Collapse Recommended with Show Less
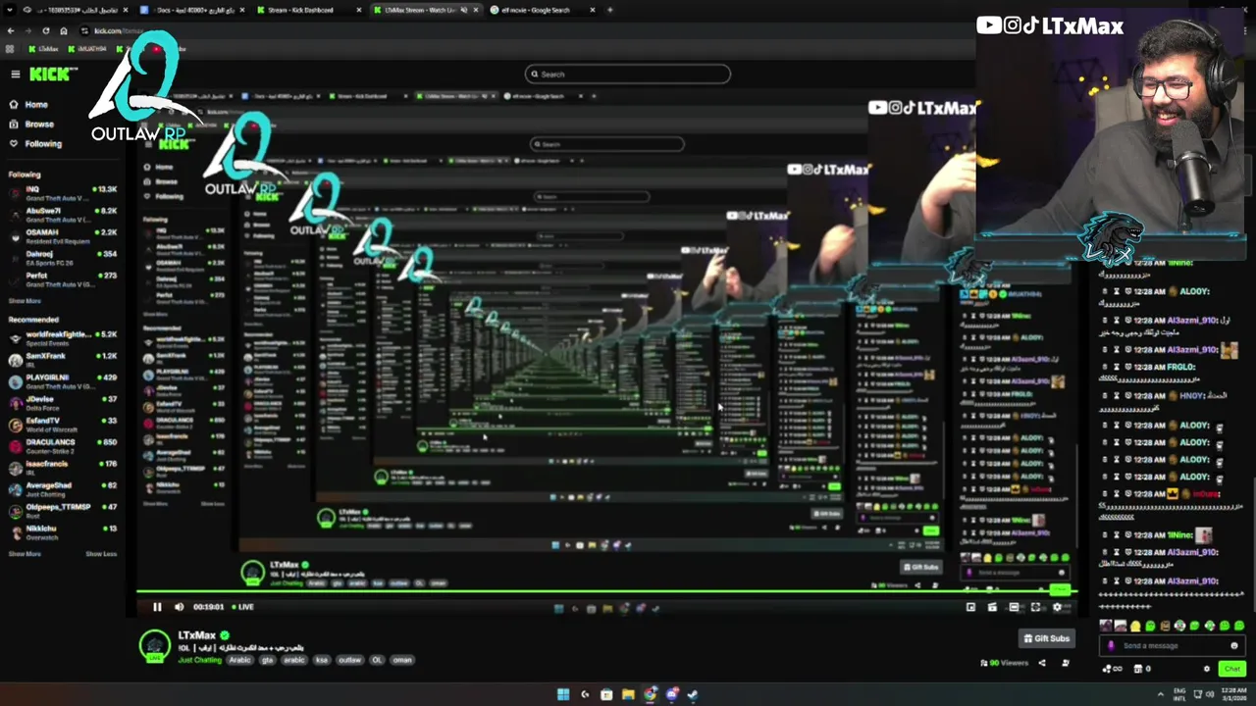Image resolution: width=1256 pixels, height=706 pixels. [x=101, y=554]
